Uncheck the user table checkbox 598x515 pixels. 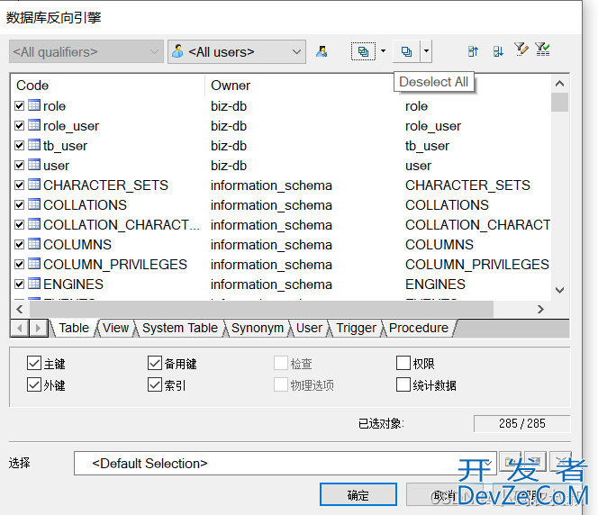pyautogui.click(x=20, y=165)
